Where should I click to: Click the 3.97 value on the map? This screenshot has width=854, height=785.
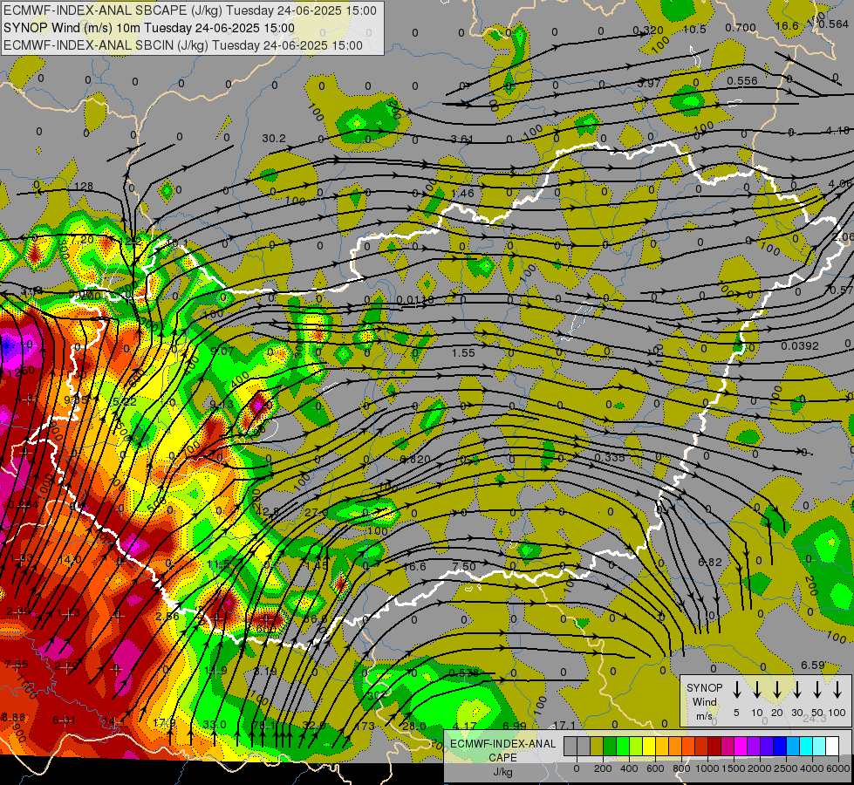point(649,84)
